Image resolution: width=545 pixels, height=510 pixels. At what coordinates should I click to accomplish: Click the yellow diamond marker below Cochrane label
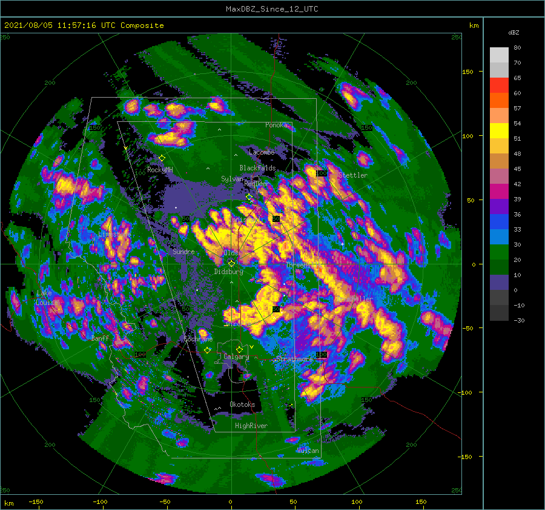[208, 351]
